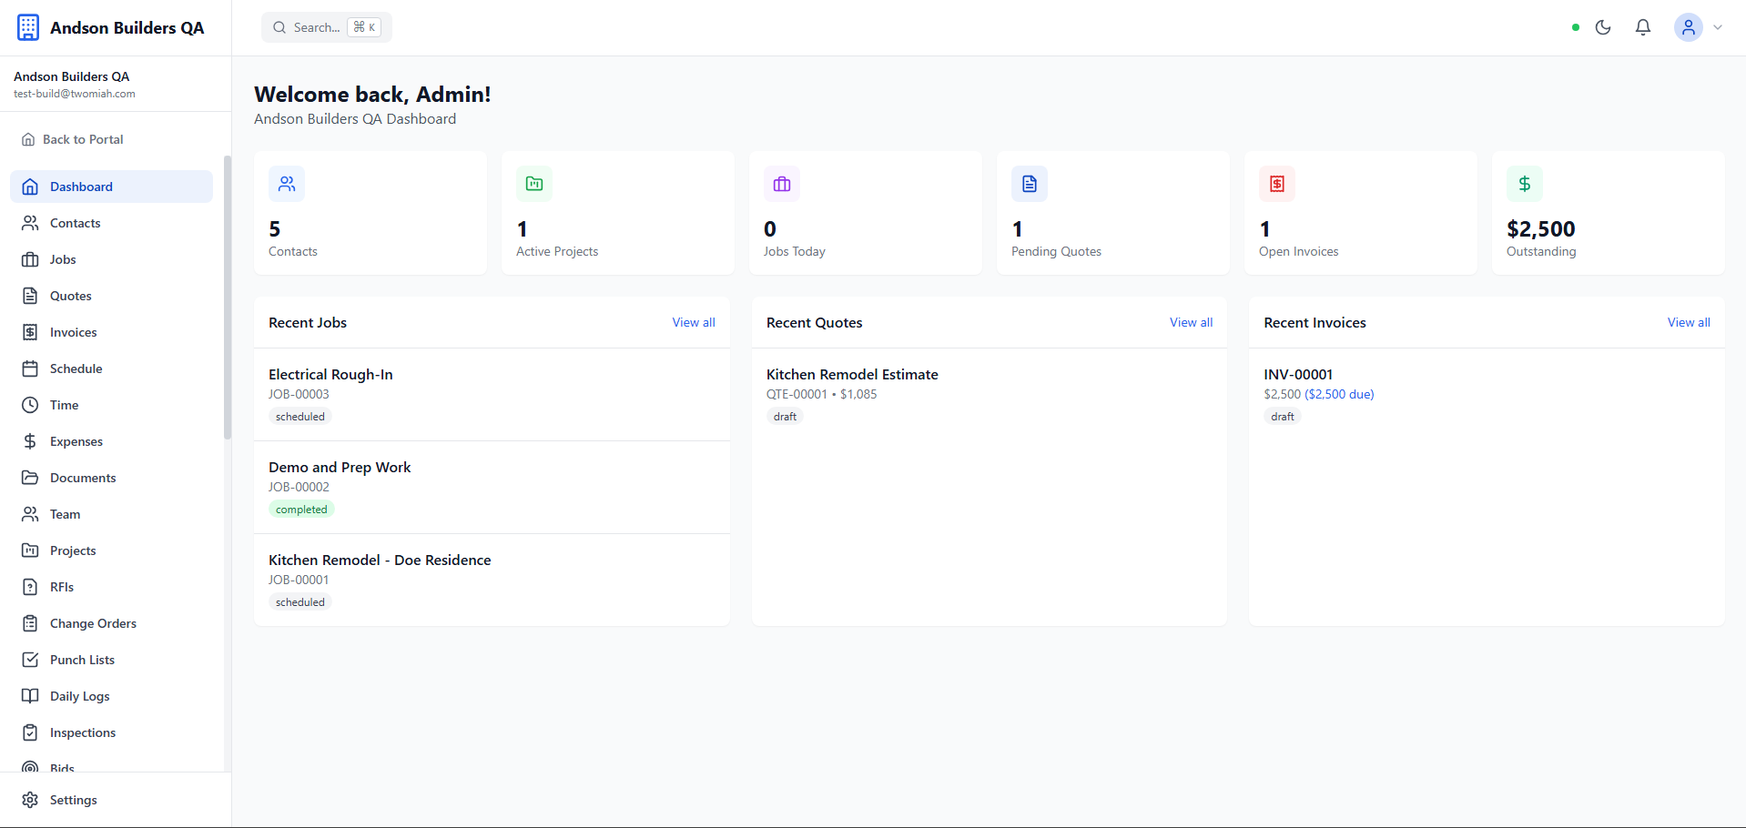Click the Time tracking clock icon
Screen dimensions: 1746x828
coord(30,405)
